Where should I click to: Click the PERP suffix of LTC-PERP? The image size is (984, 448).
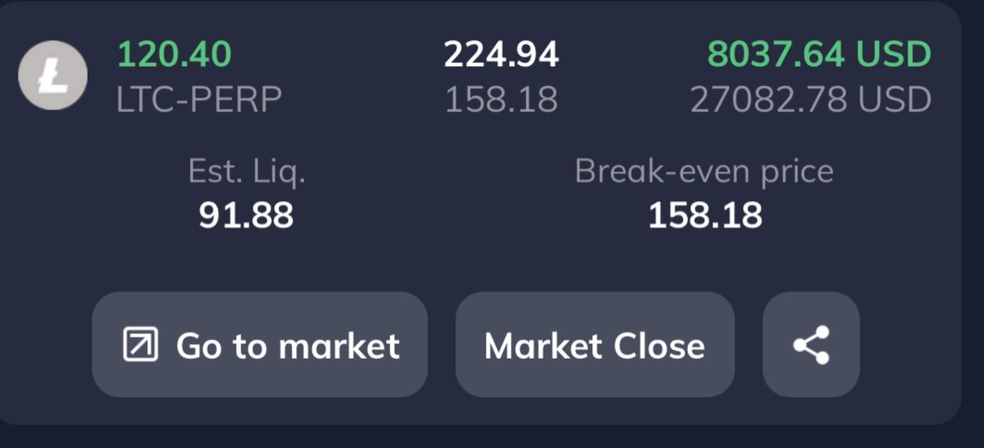click(x=235, y=99)
